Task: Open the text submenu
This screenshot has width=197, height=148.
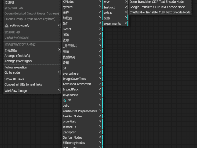Action: coord(115,2)
